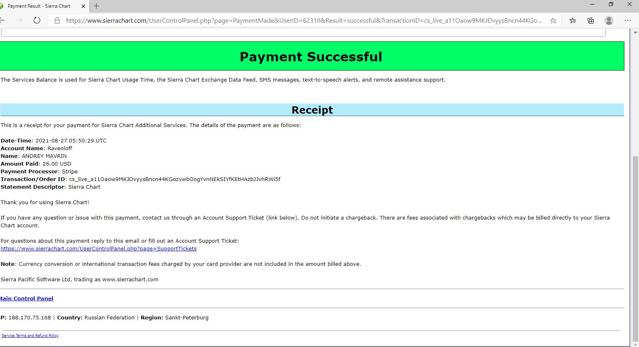
Task: Close the Payment Result tab
Action: click(84, 6)
